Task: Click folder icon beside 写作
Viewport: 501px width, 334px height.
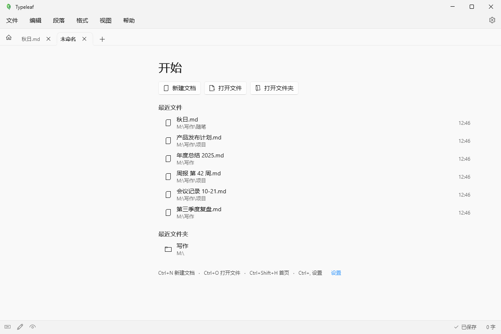Action: [x=168, y=249]
